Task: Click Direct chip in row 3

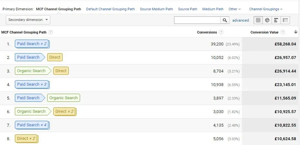Action: pos(61,71)
